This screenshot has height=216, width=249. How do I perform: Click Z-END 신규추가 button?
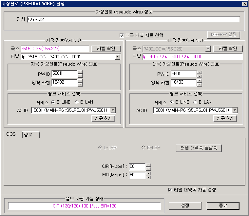(x=225, y=118)
